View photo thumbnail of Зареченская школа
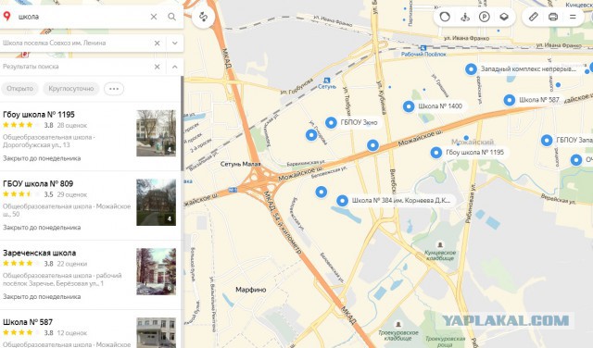The width and height of the screenshot is (593, 348). point(157,271)
